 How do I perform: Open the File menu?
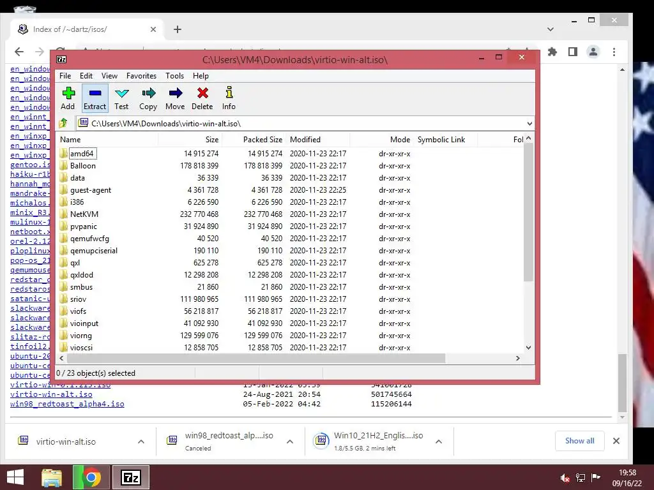pyautogui.click(x=65, y=76)
